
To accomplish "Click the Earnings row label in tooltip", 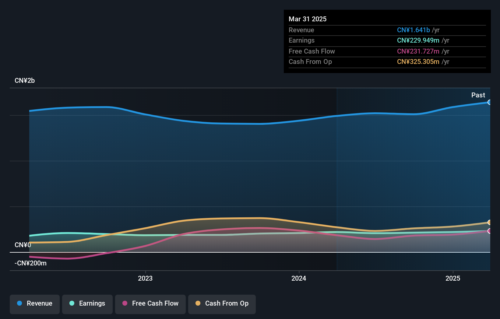I will [x=301, y=40].
